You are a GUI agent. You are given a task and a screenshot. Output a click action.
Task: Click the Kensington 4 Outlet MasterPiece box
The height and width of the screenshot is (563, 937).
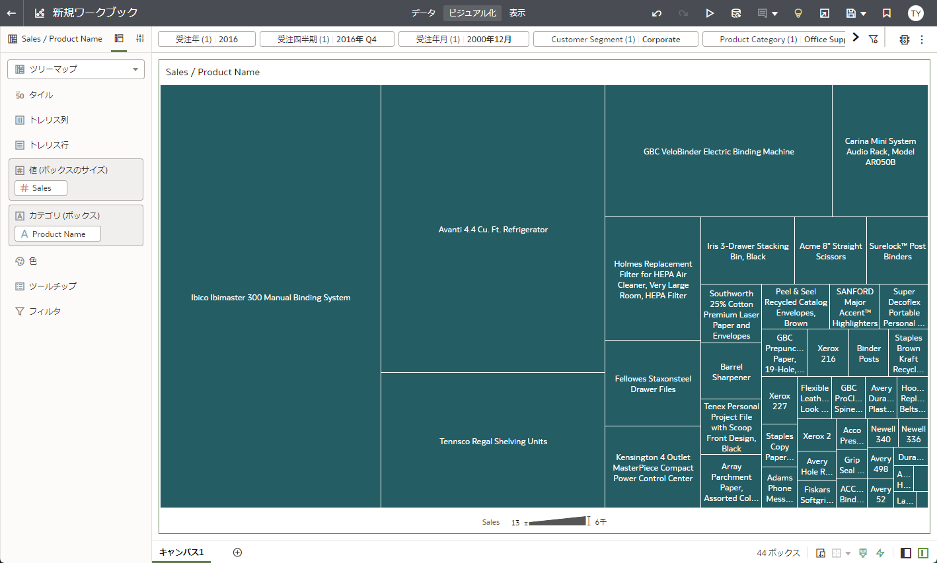pos(653,467)
